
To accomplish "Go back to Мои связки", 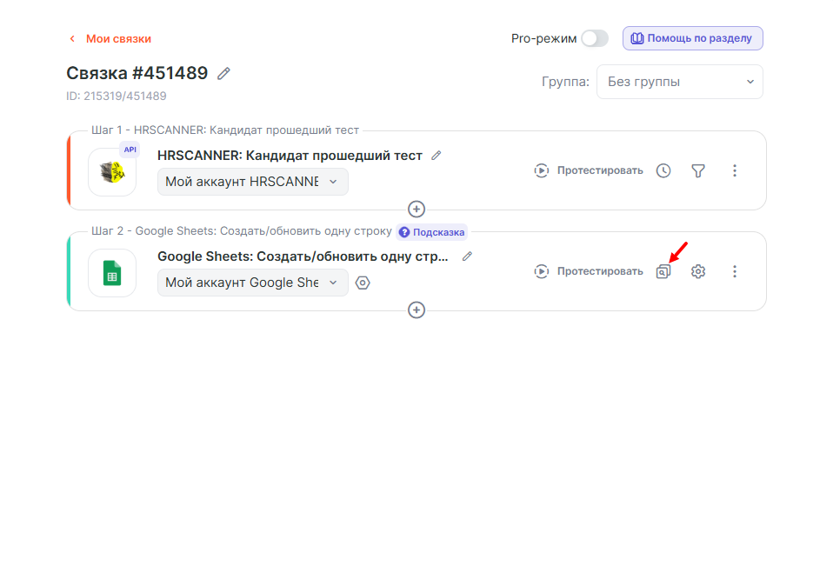I will 110,38.
